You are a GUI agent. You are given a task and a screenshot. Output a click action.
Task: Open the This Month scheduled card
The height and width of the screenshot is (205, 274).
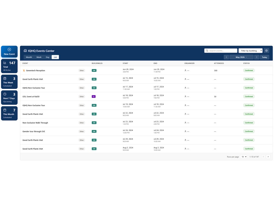coord(9,113)
